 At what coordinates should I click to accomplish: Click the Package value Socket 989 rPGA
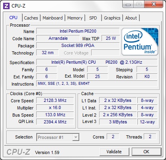point(78,45)
